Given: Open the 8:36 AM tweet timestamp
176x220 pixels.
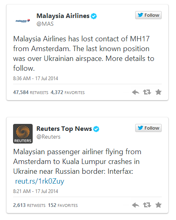Looking at the screenshot, I should tap(36, 78).
